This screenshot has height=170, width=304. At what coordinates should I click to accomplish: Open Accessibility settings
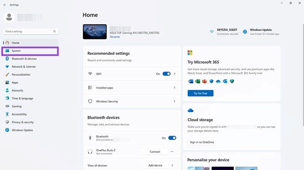(31, 114)
